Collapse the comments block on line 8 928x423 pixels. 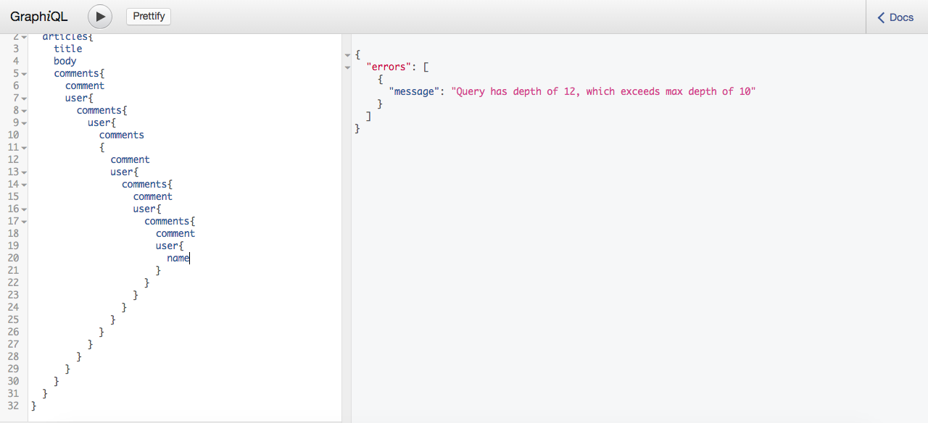(x=24, y=111)
